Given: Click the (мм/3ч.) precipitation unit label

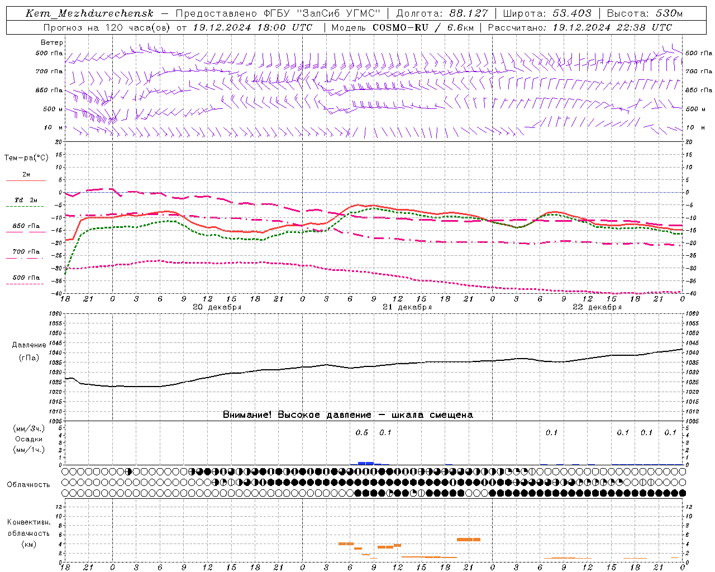Looking at the screenshot, I should (28, 428).
